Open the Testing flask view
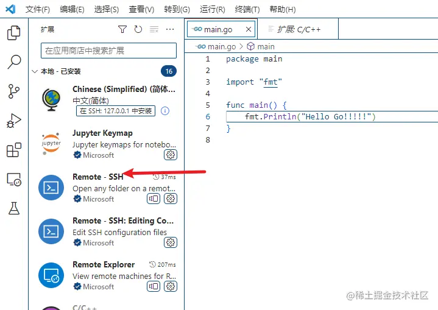Screen dimensions: 438x310 13,208
